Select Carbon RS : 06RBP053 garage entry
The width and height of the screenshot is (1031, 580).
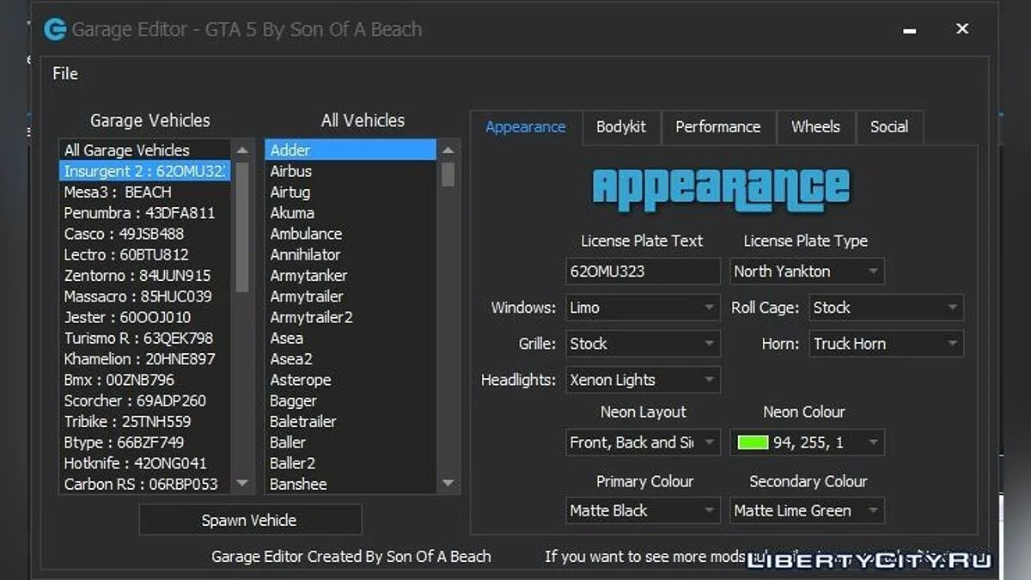coord(144,484)
